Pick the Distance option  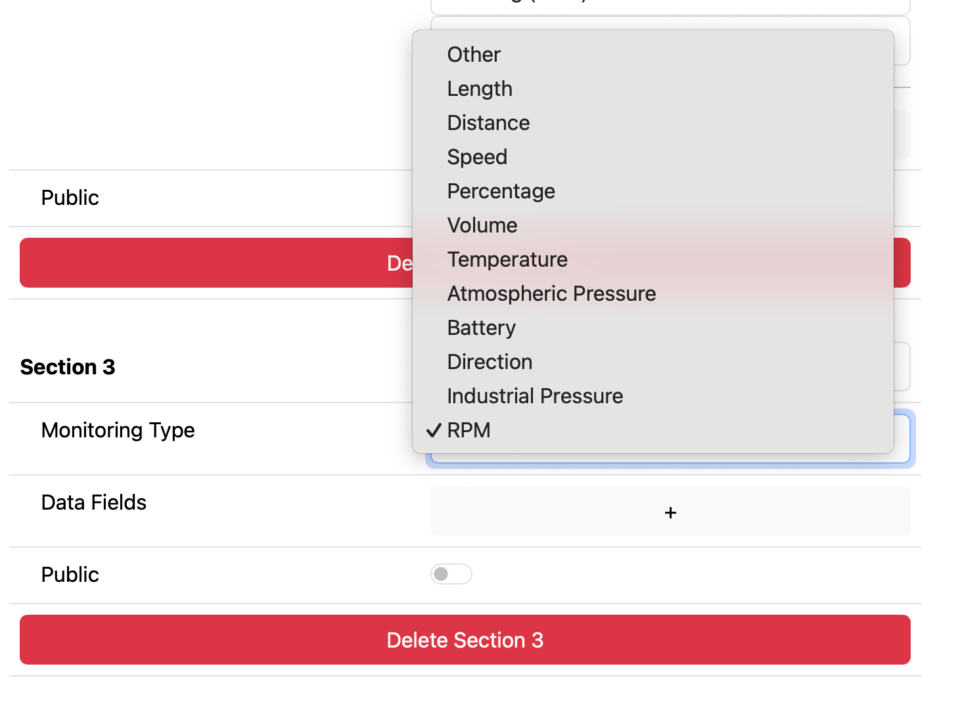point(488,123)
